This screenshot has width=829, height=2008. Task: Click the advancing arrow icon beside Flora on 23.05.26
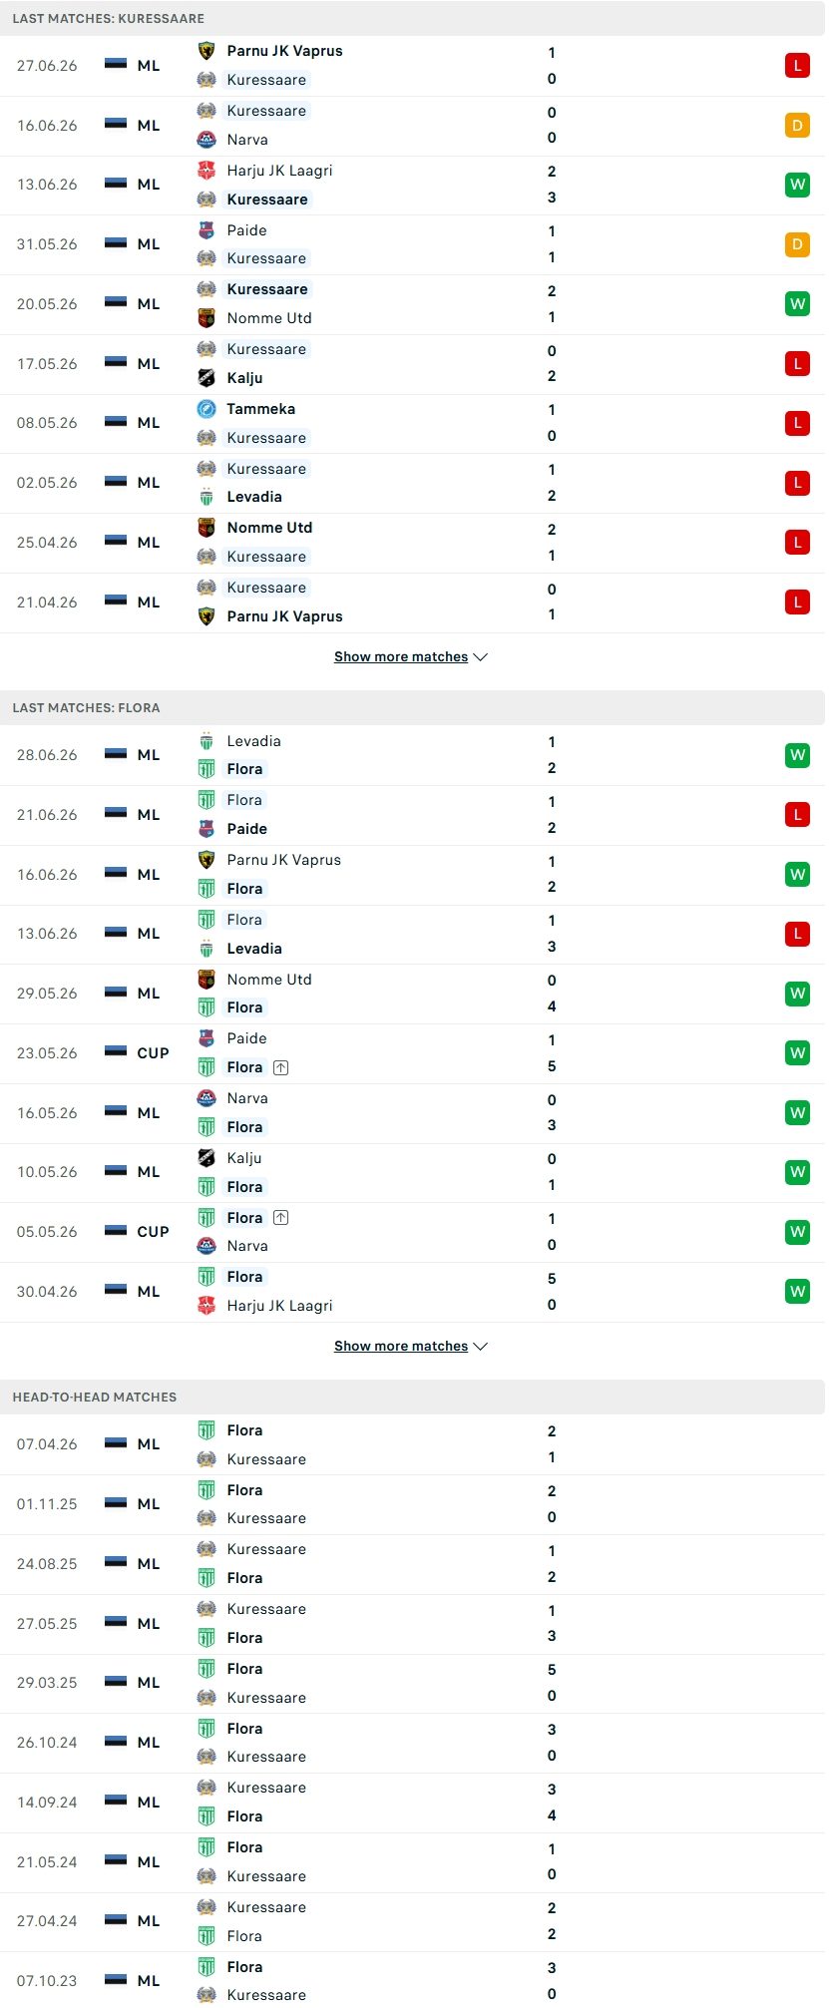pyautogui.click(x=281, y=1067)
